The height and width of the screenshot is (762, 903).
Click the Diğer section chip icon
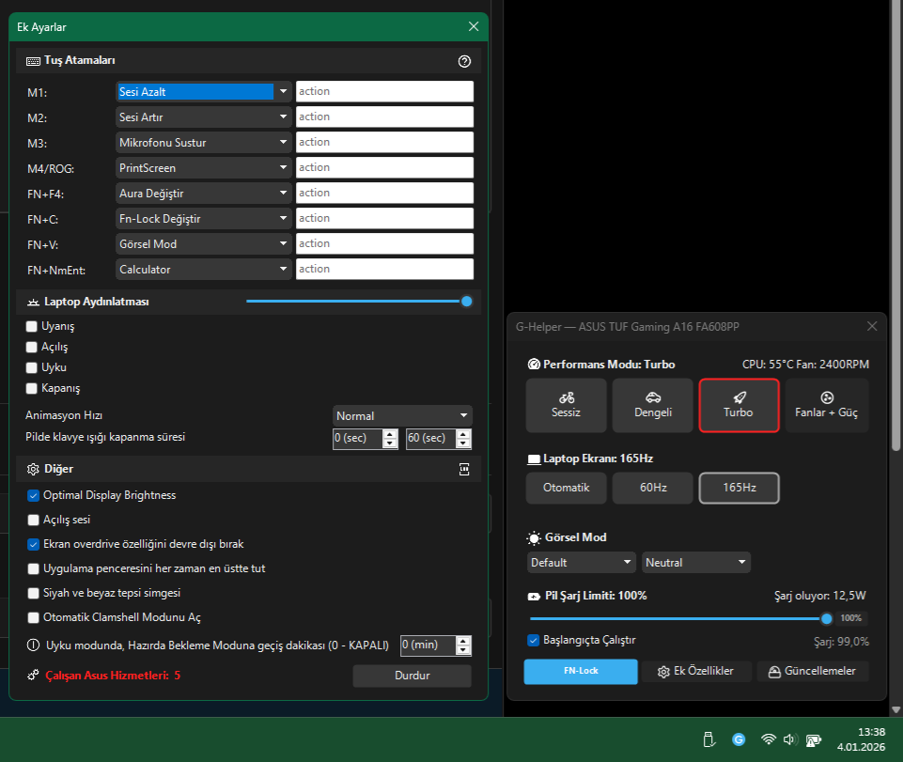click(464, 470)
